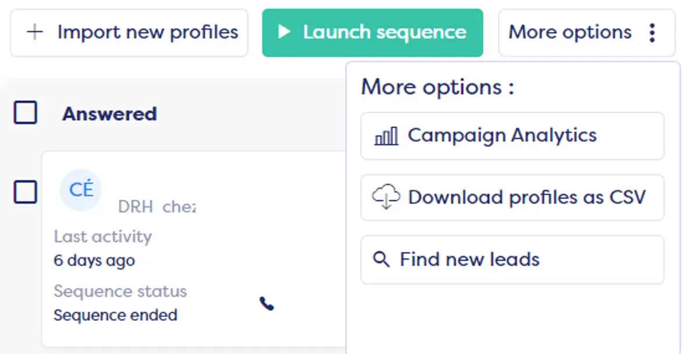The height and width of the screenshot is (354, 697).
Task: Click the phone icon on the profile card
Action: pyautogui.click(x=265, y=304)
